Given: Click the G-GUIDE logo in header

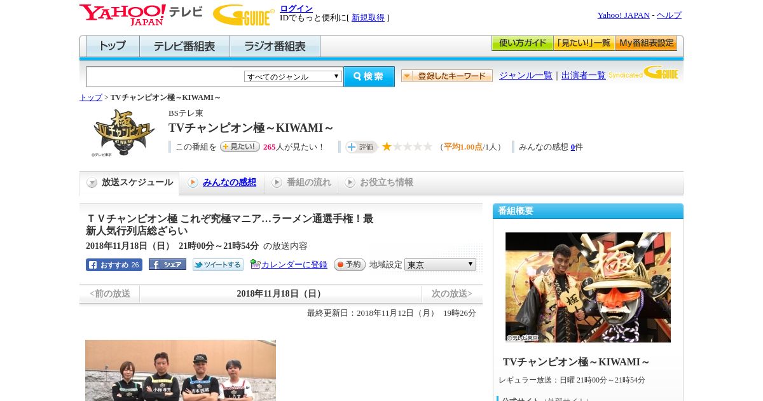Looking at the screenshot, I should [244, 15].
